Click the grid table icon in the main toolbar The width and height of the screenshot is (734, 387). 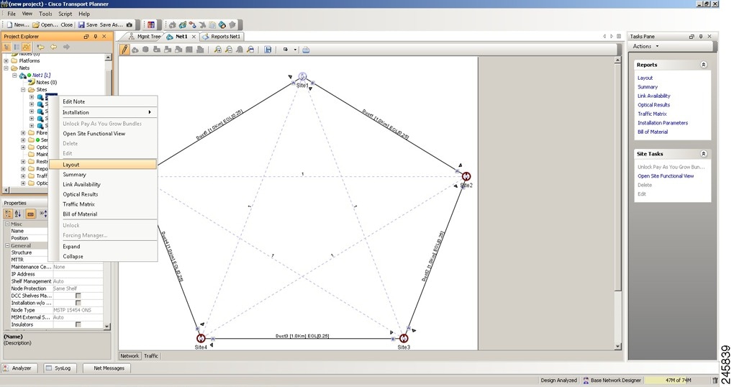click(151, 24)
